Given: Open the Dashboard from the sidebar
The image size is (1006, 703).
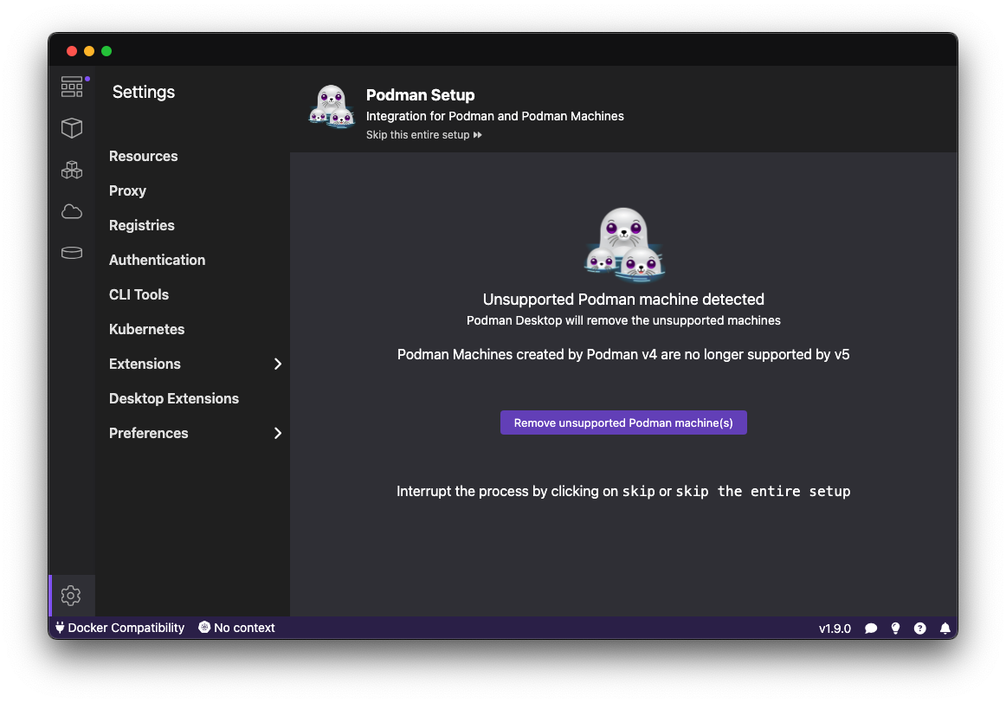Looking at the screenshot, I should point(72,86).
